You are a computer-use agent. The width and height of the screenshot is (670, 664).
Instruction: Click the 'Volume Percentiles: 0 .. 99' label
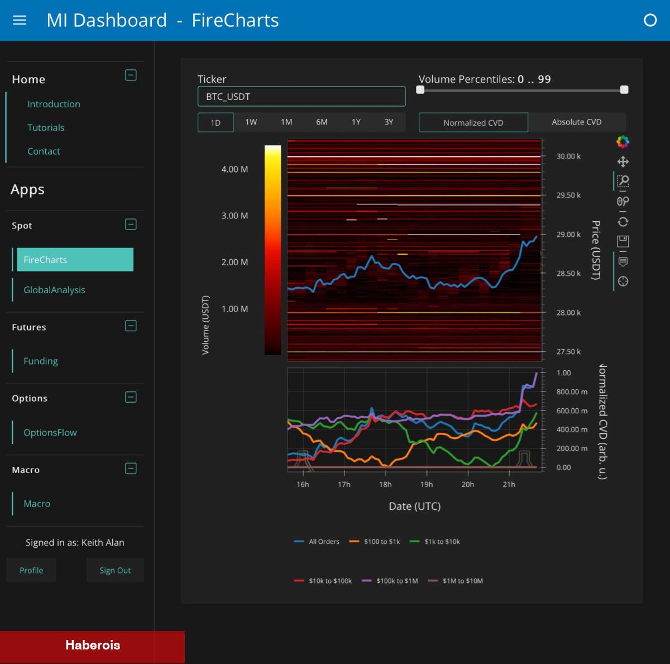(485, 79)
